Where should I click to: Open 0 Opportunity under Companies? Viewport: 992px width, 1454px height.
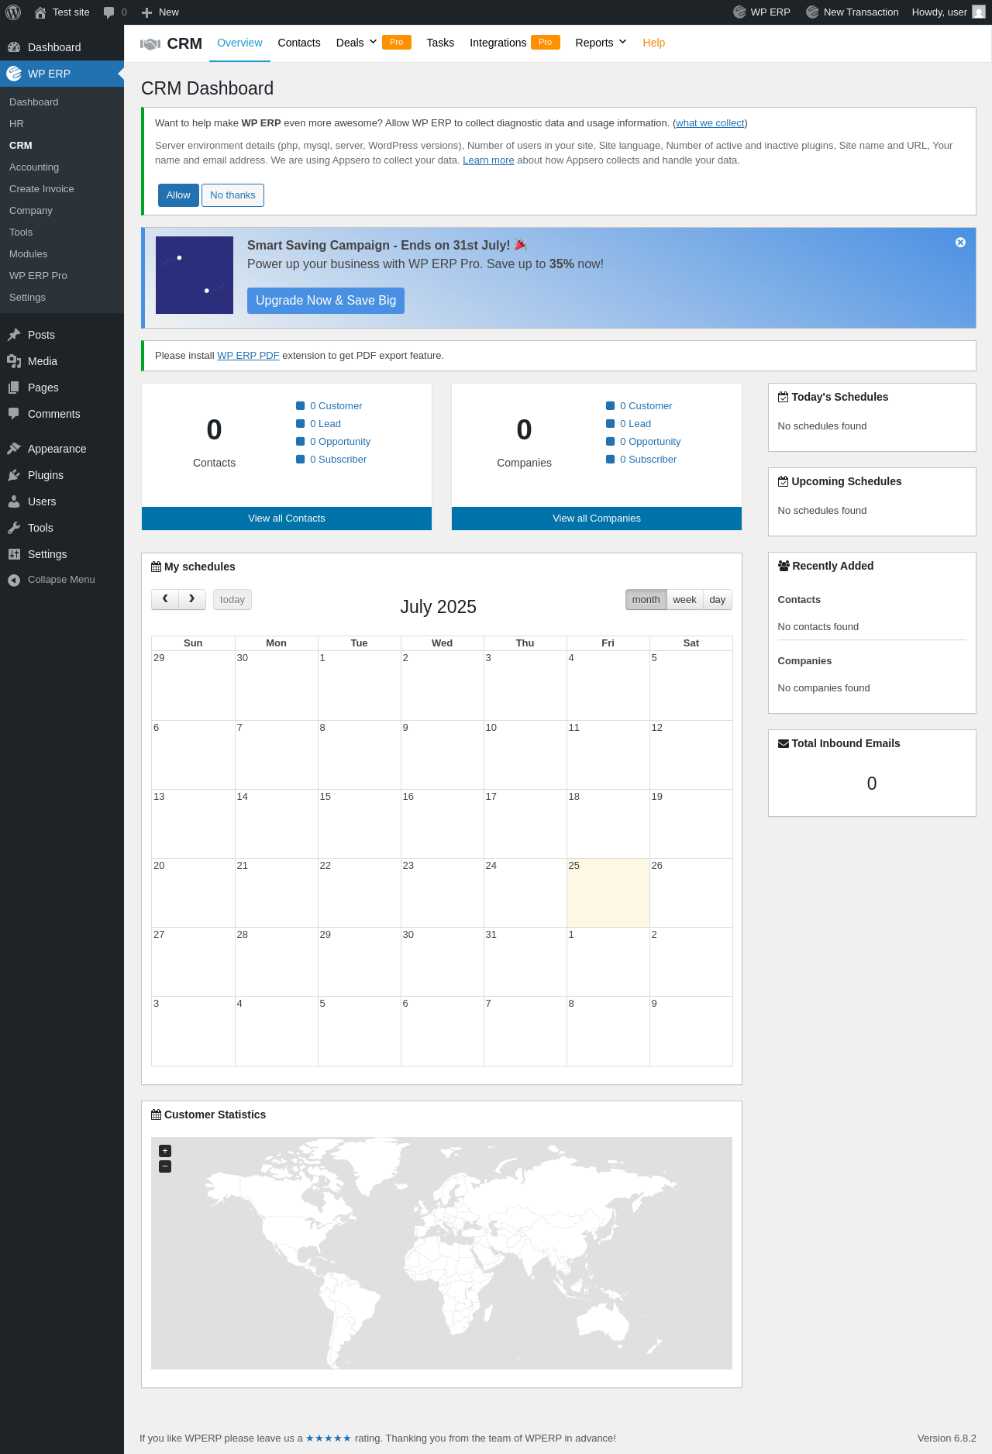[650, 442]
